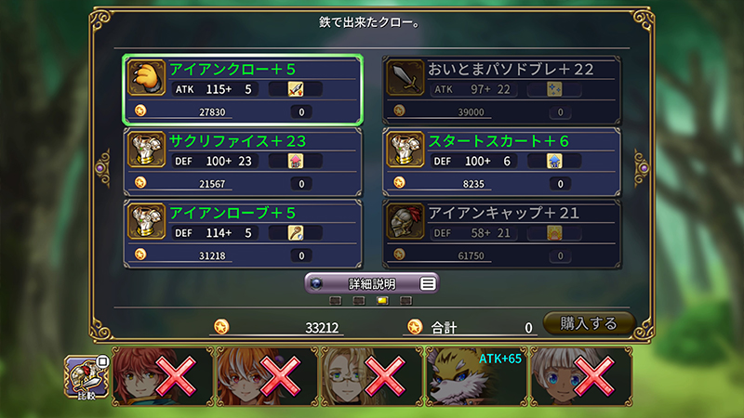Click the 購入する purchase button
744x418 pixels.
pos(589,323)
